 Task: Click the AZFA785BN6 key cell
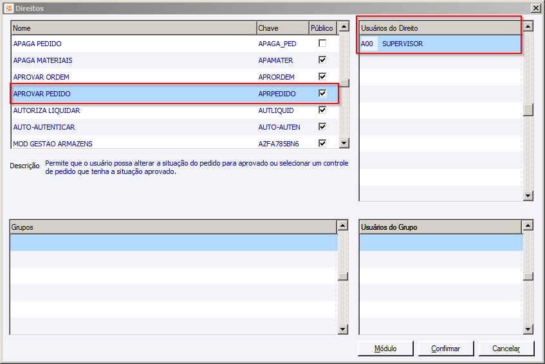point(279,144)
